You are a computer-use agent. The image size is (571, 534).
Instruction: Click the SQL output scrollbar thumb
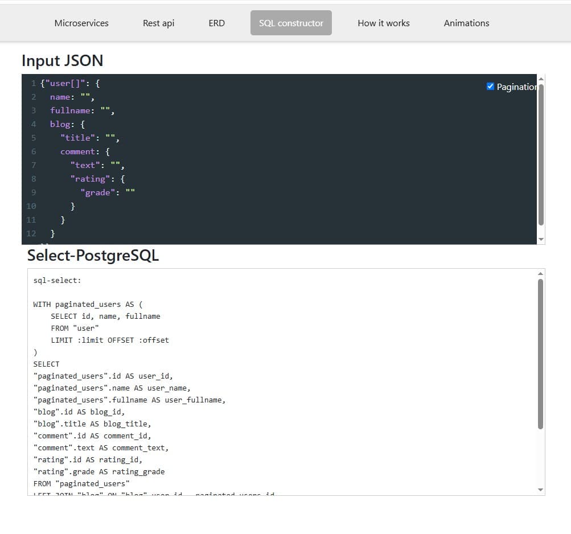[540, 354]
